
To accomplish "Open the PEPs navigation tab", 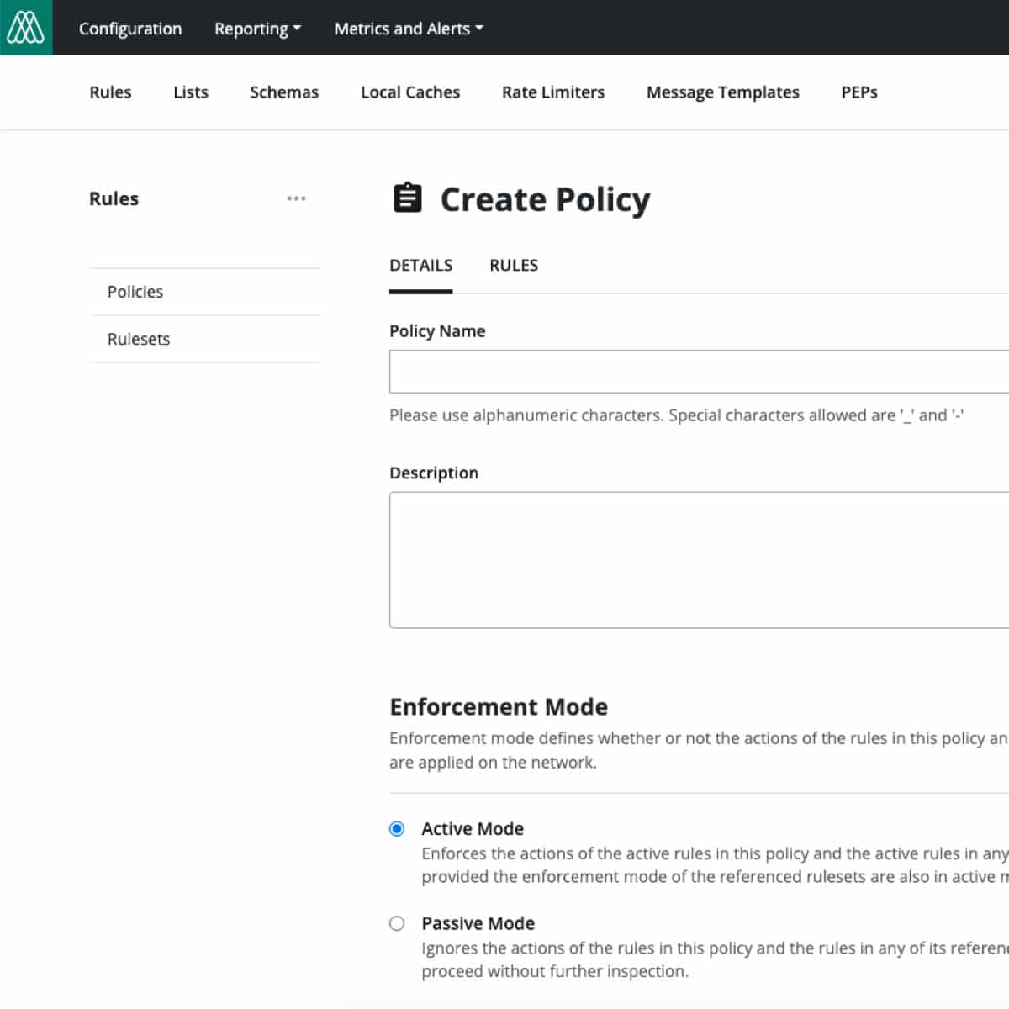I will pyautogui.click(x=859, y=92).
